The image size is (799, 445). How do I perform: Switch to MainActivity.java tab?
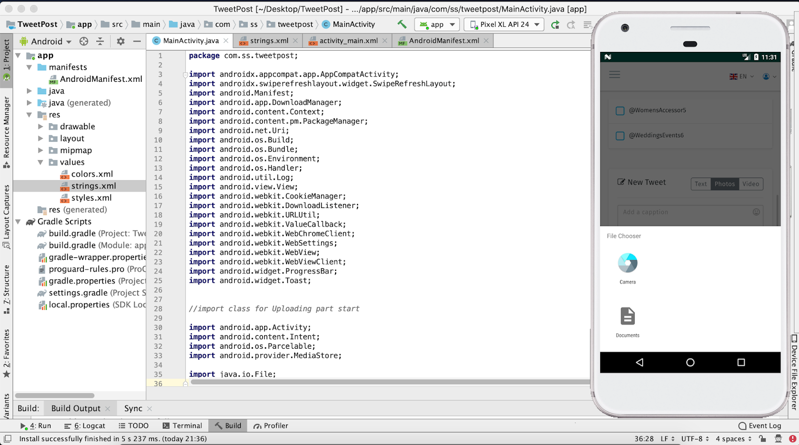click(x=190, y=41)
